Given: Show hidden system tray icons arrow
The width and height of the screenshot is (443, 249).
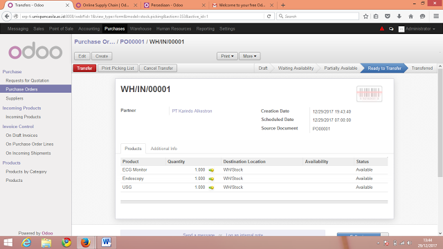Looking at the screenshot, I should (378, 243).
